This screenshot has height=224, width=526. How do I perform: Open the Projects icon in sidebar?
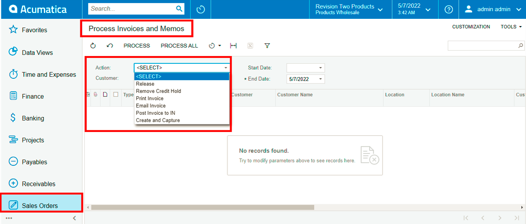click(x=13, y=140)
